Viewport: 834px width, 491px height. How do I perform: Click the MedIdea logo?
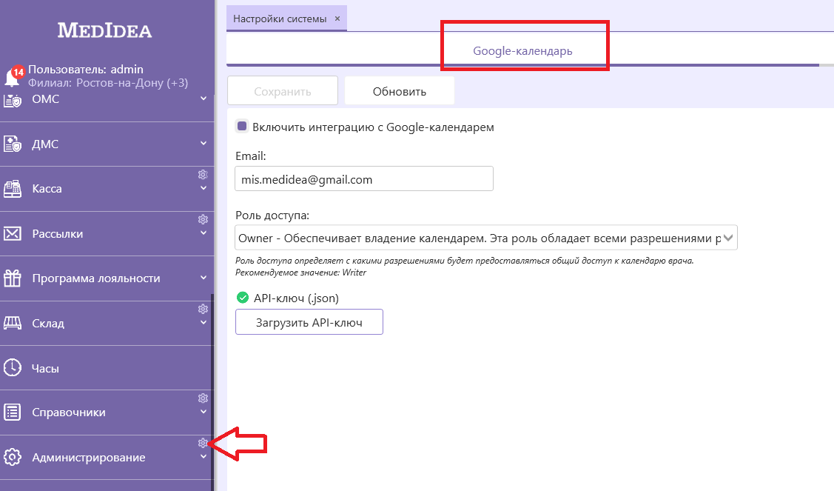coord(105,30)
